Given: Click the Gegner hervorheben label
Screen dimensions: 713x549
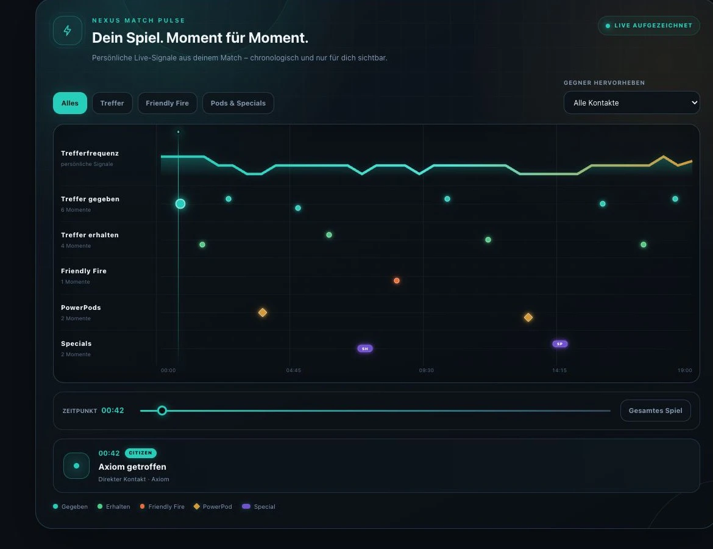Looking at the screenshot, I should pos(605,83).
